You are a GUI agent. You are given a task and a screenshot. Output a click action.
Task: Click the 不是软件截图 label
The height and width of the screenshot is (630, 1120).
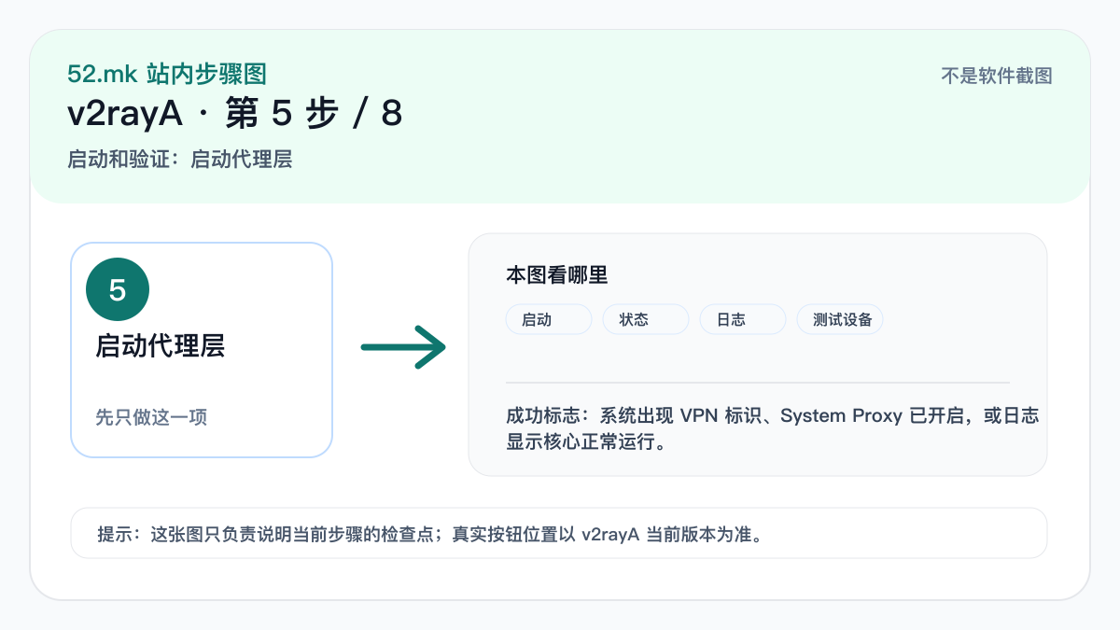click(x=997, y=77)
